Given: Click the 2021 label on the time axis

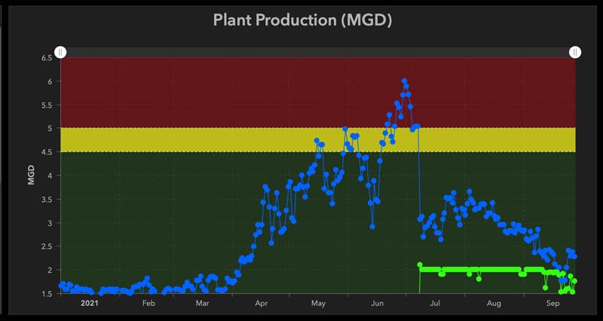Looking at the screenshot, I should point(90,303).
